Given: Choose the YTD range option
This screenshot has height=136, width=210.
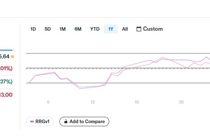Looking at the screenshot, I should 95,29.
